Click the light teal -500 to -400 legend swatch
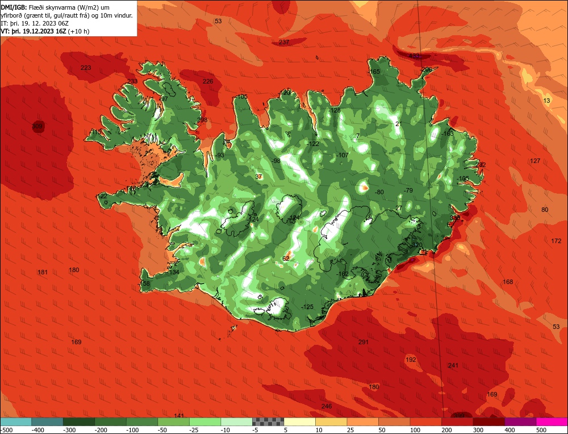568x434 pixels. pyautogui.click(x=15, y=422)
